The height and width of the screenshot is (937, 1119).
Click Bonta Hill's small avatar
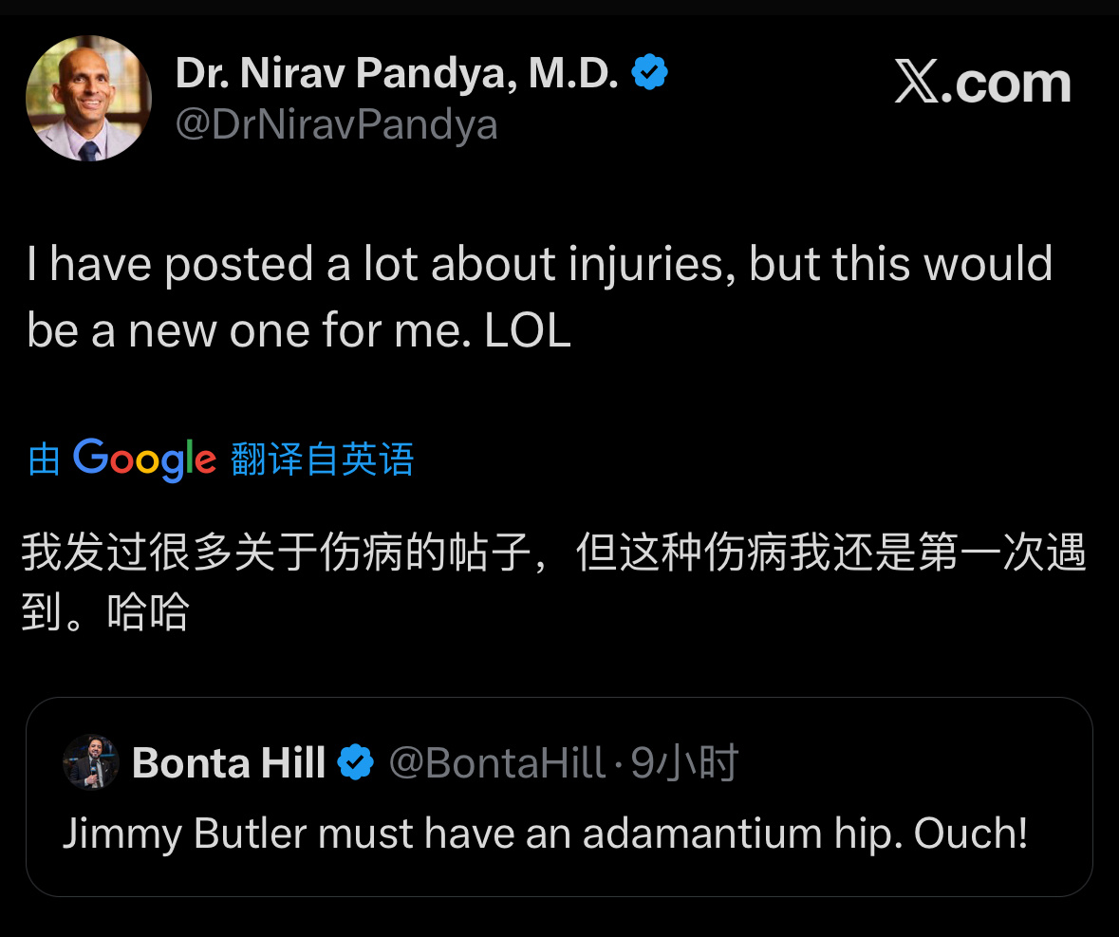pos(91,761)
